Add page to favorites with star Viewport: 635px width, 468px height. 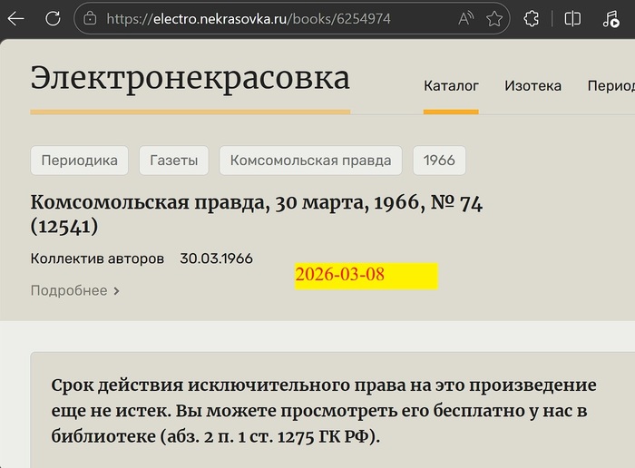[494, 18]
